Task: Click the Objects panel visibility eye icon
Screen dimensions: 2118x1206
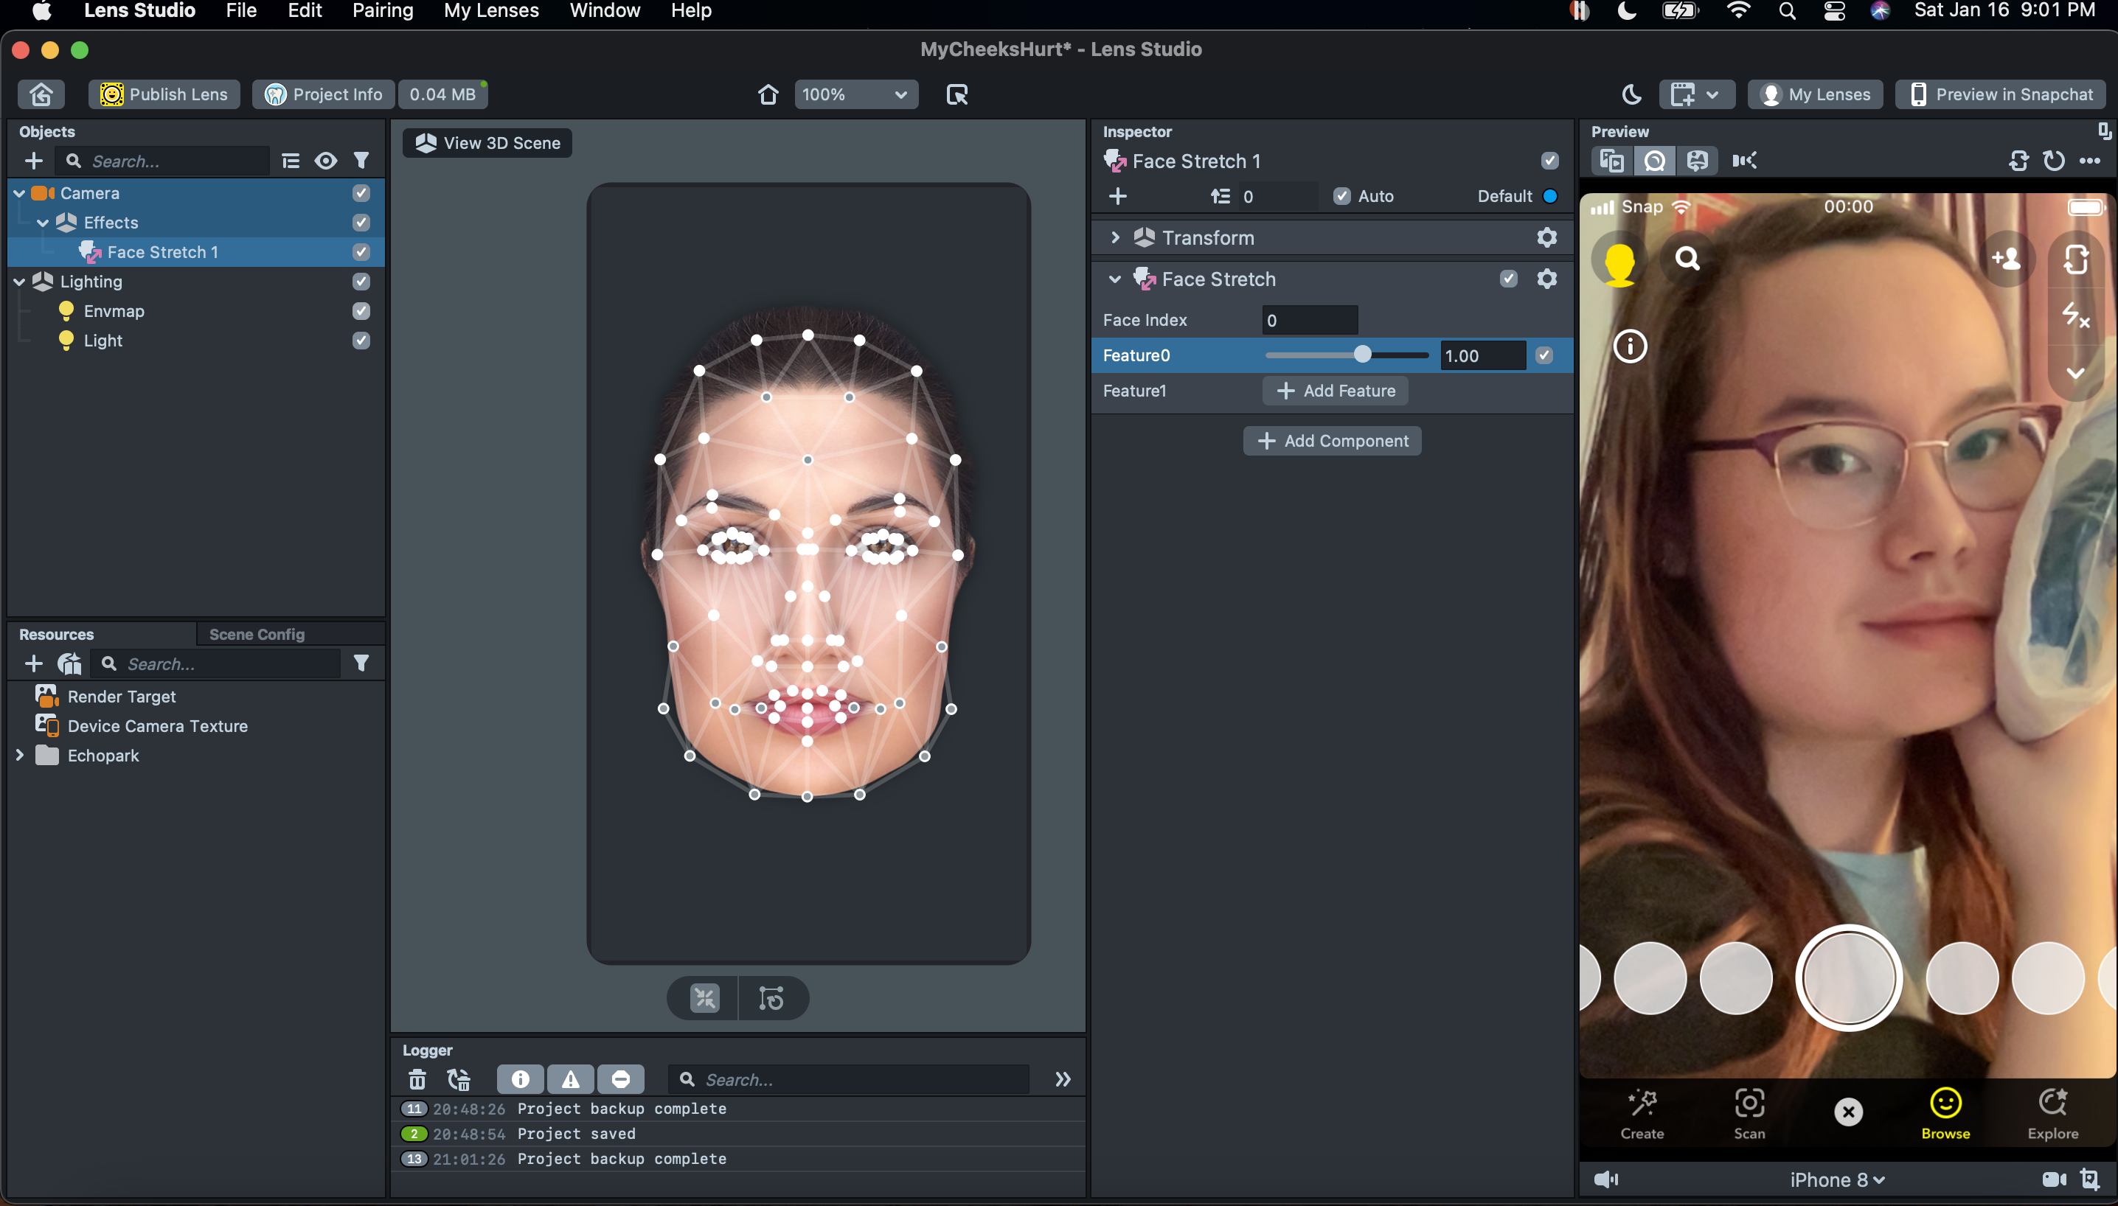Action: point(326,161)
